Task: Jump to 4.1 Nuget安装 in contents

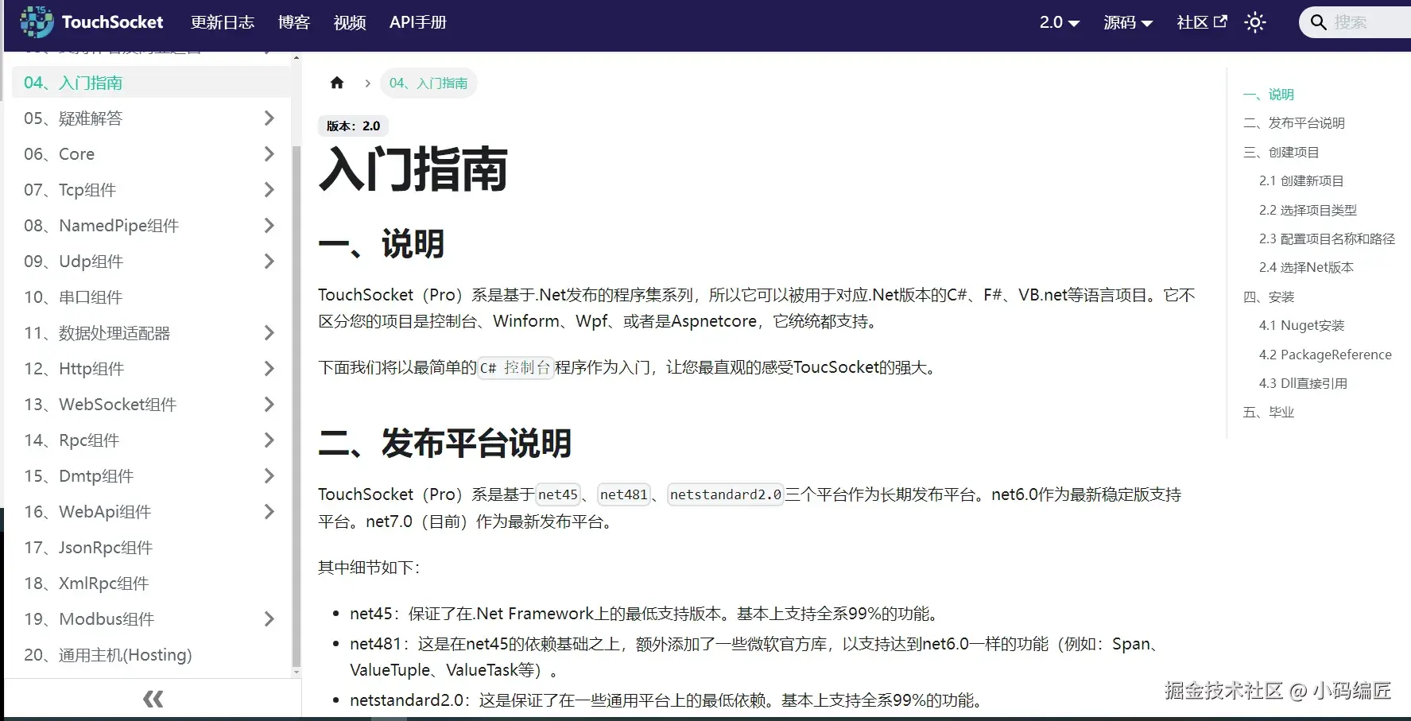Action: (1302, 325)
